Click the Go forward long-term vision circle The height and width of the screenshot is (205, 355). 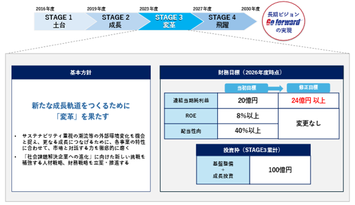(283, 21)
